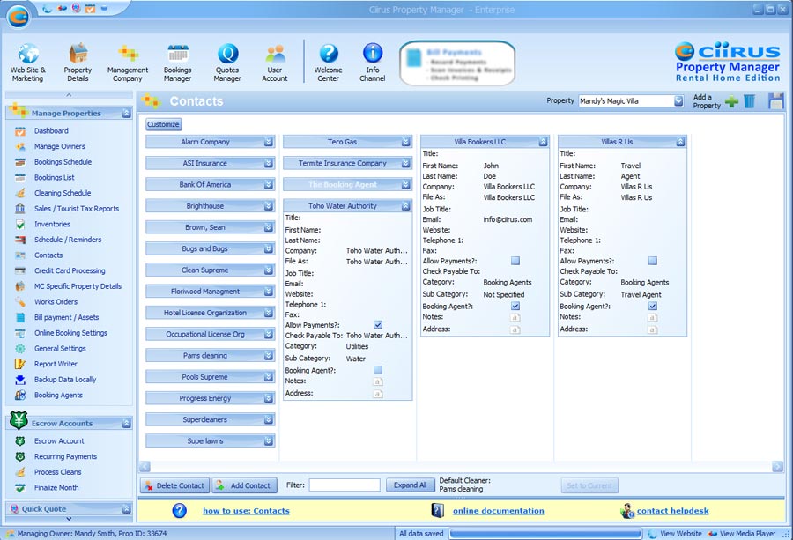Expand the Alarm Company contact card
The image size is (793, 540).
tap(269, 142)
